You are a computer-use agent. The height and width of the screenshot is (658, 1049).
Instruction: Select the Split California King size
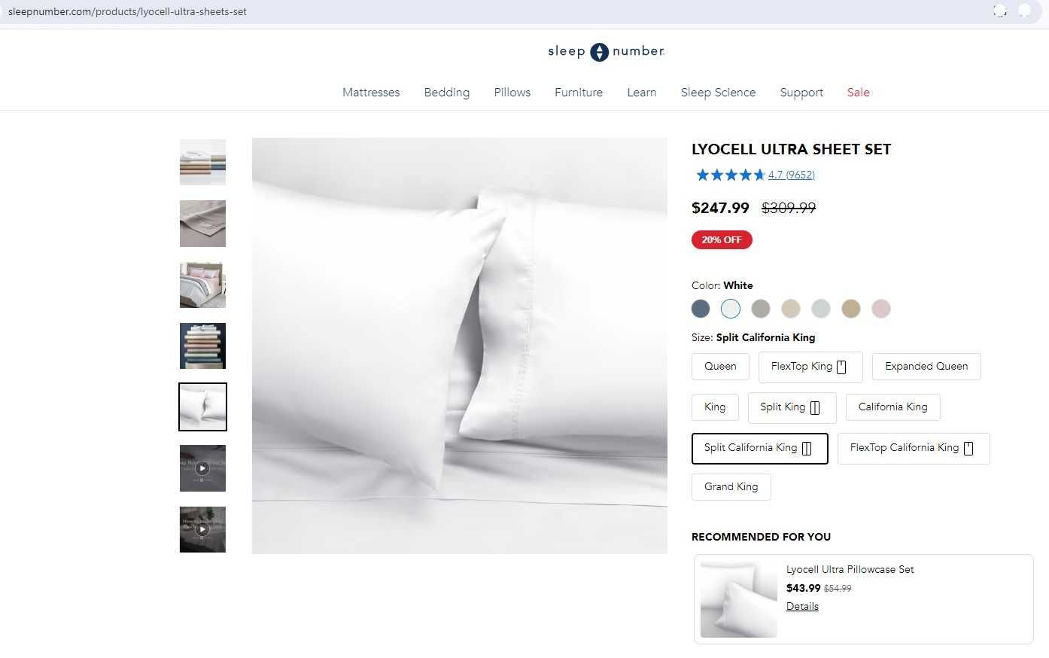pyautogui.click(x=759, y=448)
